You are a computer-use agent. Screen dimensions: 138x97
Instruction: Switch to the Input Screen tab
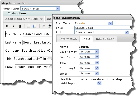[x=105, y=39]
